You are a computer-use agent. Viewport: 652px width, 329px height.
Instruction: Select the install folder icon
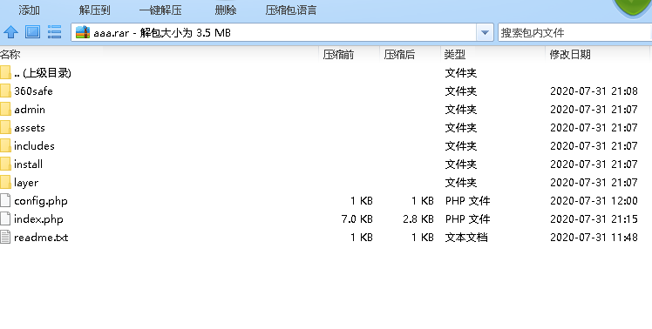[5, 164]
